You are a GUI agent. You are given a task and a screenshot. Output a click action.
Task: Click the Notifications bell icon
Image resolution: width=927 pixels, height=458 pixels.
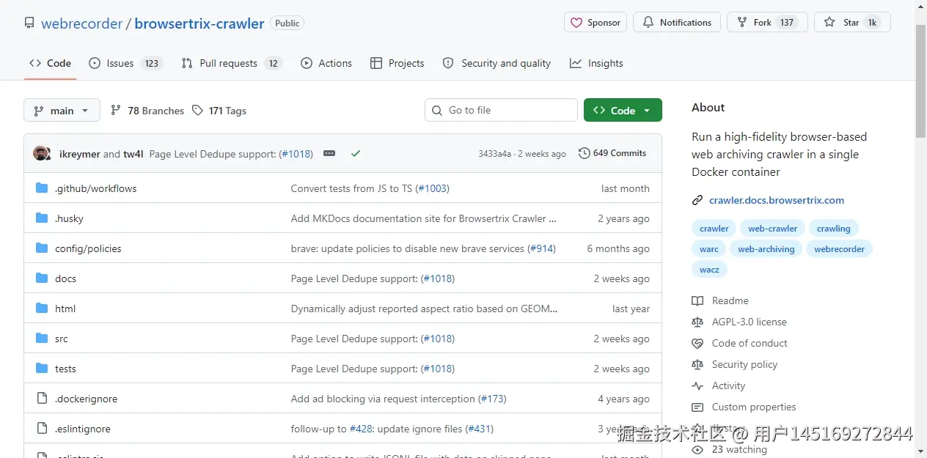[x=648, y=23]
